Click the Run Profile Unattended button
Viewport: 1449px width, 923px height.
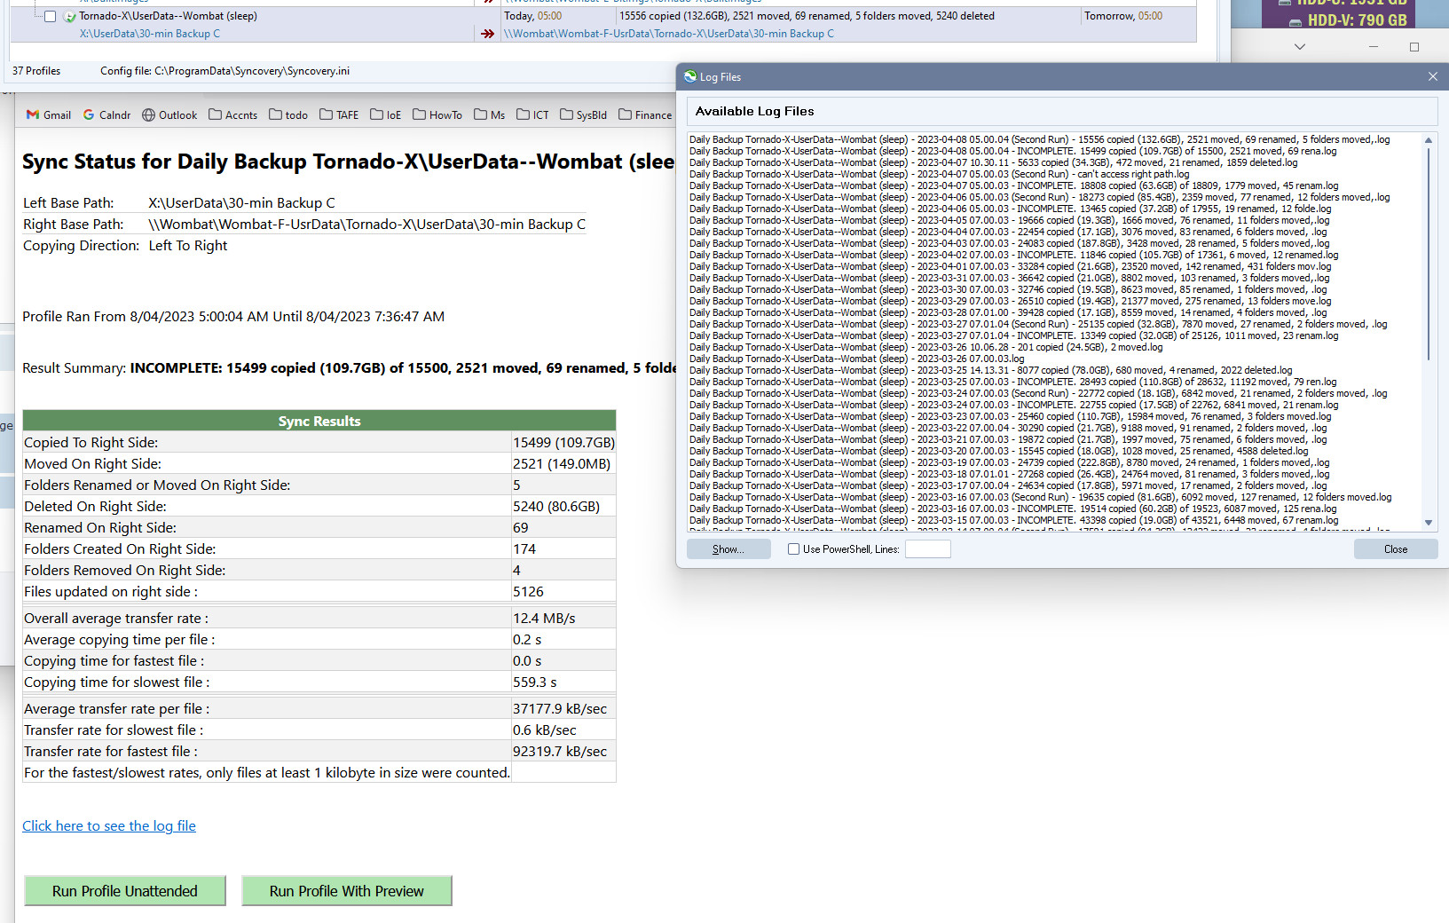point(125,891)
